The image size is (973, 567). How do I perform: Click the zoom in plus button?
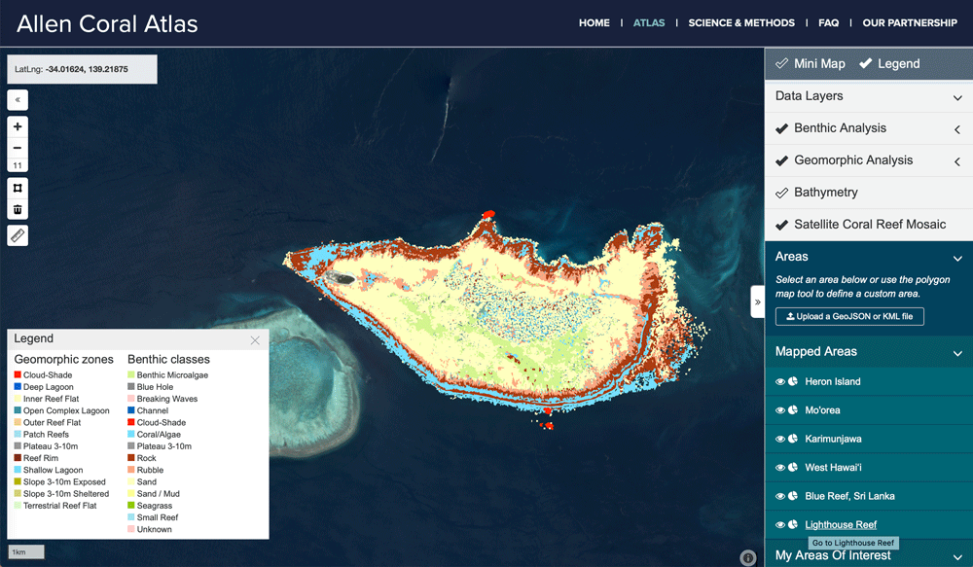18,127
